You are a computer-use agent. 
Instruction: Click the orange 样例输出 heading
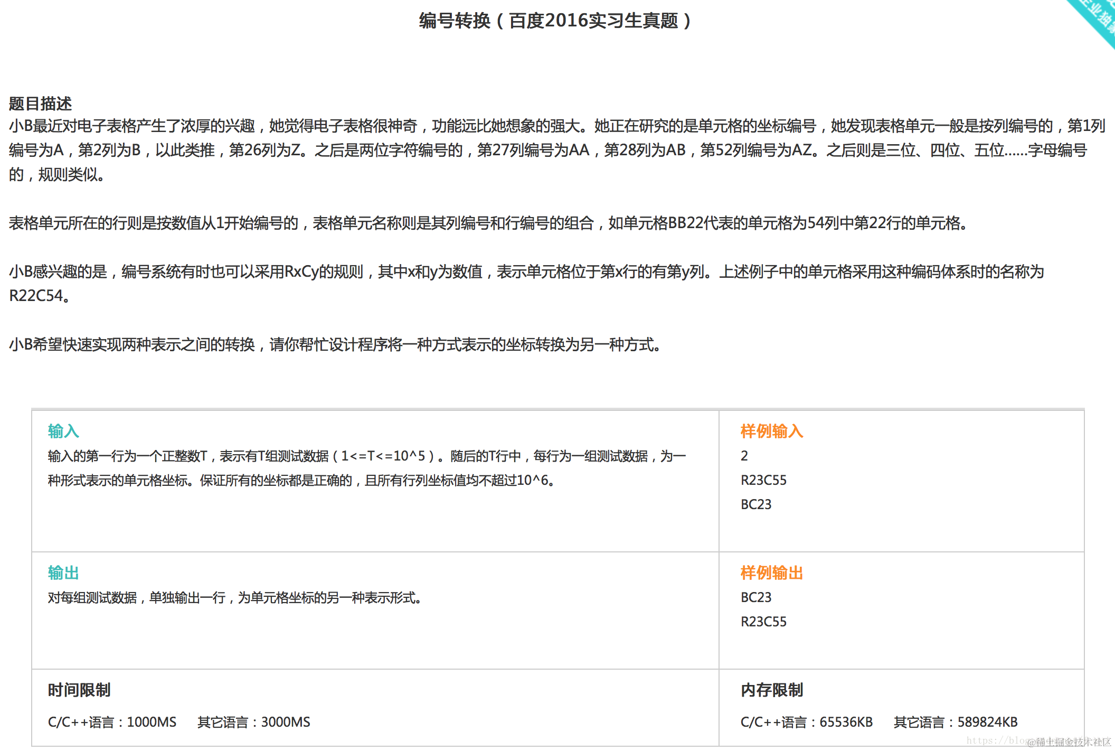click(x=771, y=572)
